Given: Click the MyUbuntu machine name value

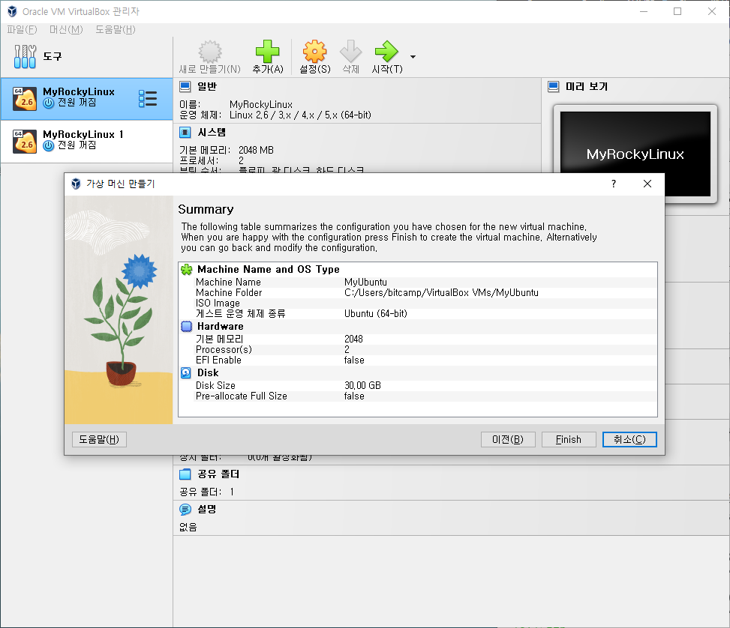Looking at the screenshot, I should (365, 283).
